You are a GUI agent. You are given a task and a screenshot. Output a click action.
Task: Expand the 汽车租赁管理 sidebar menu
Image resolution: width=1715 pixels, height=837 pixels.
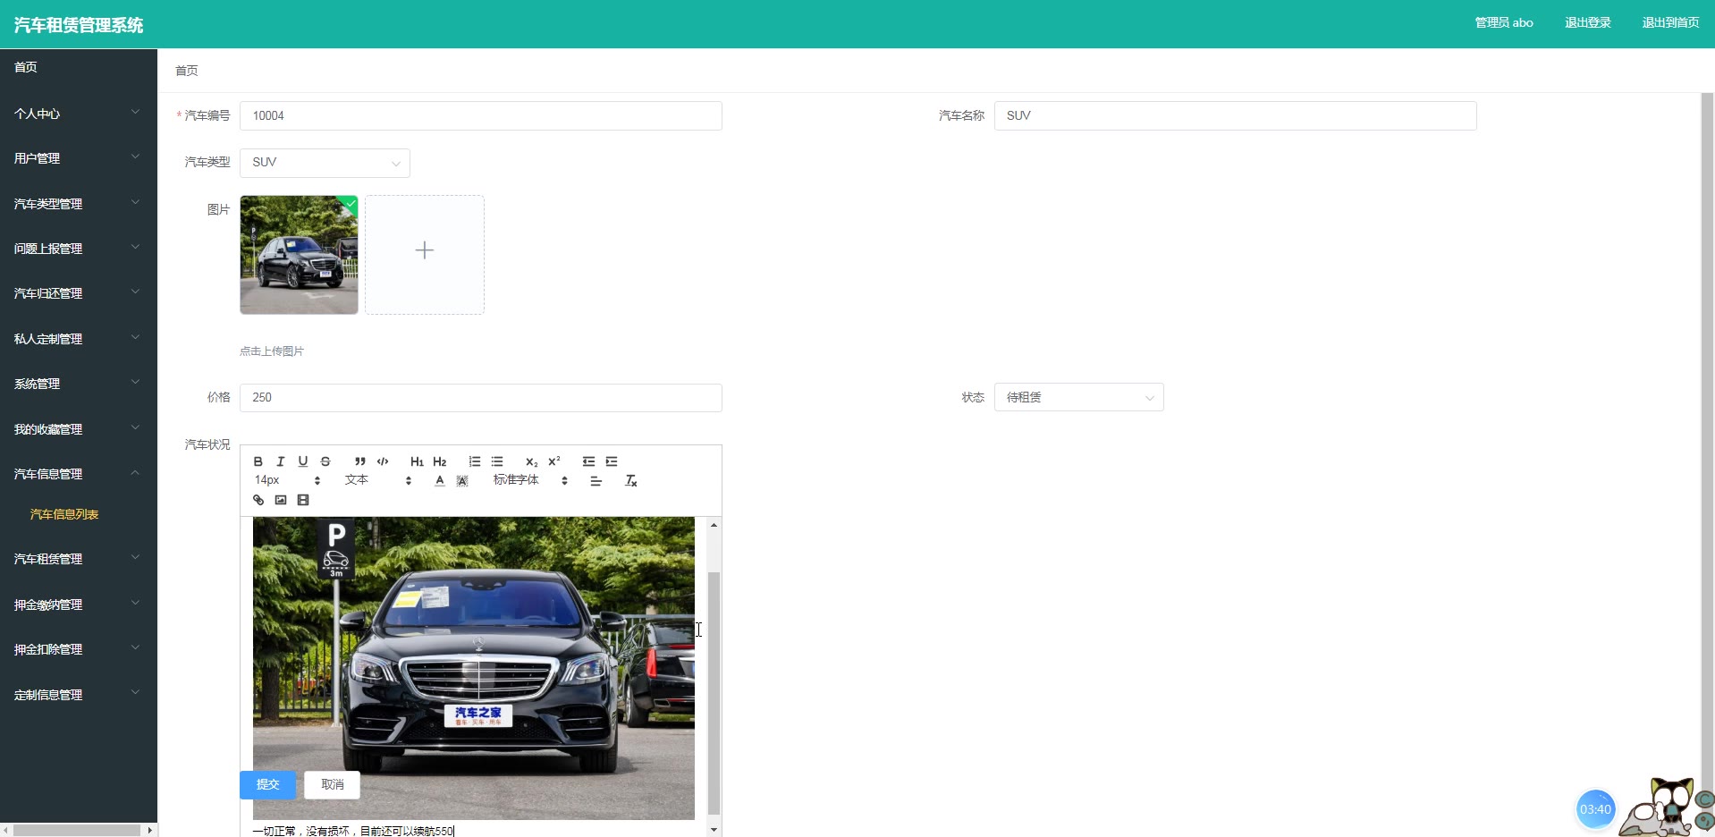(79, 559)
